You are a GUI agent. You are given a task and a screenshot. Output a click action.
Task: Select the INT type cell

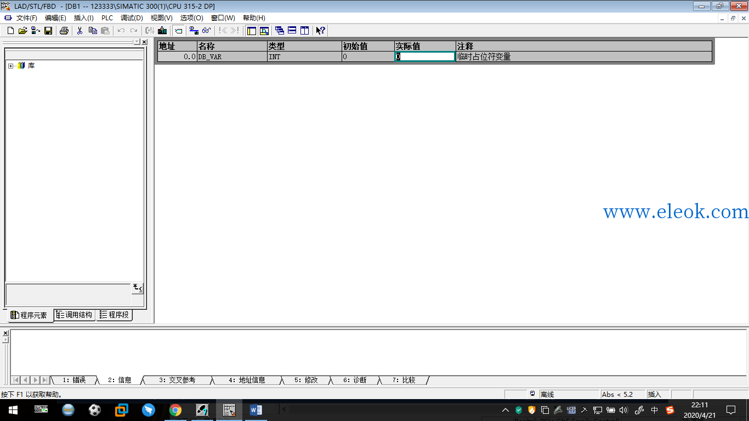[x=304, y=56]
